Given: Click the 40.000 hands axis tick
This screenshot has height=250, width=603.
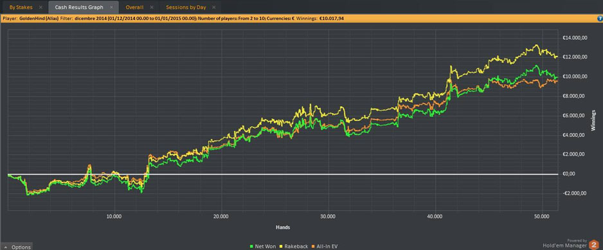Looking at the screenshot, I should (435, 217).
